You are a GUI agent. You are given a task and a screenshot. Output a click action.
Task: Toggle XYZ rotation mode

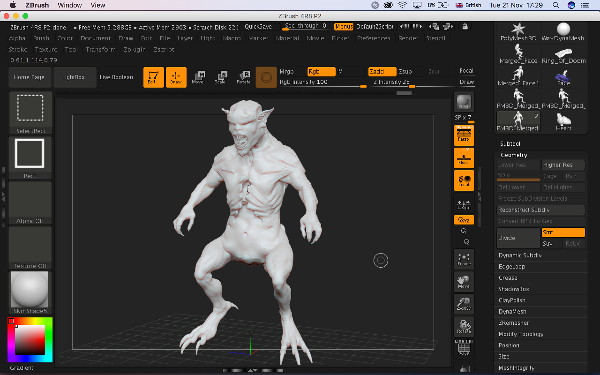click(x=464, y=220)
